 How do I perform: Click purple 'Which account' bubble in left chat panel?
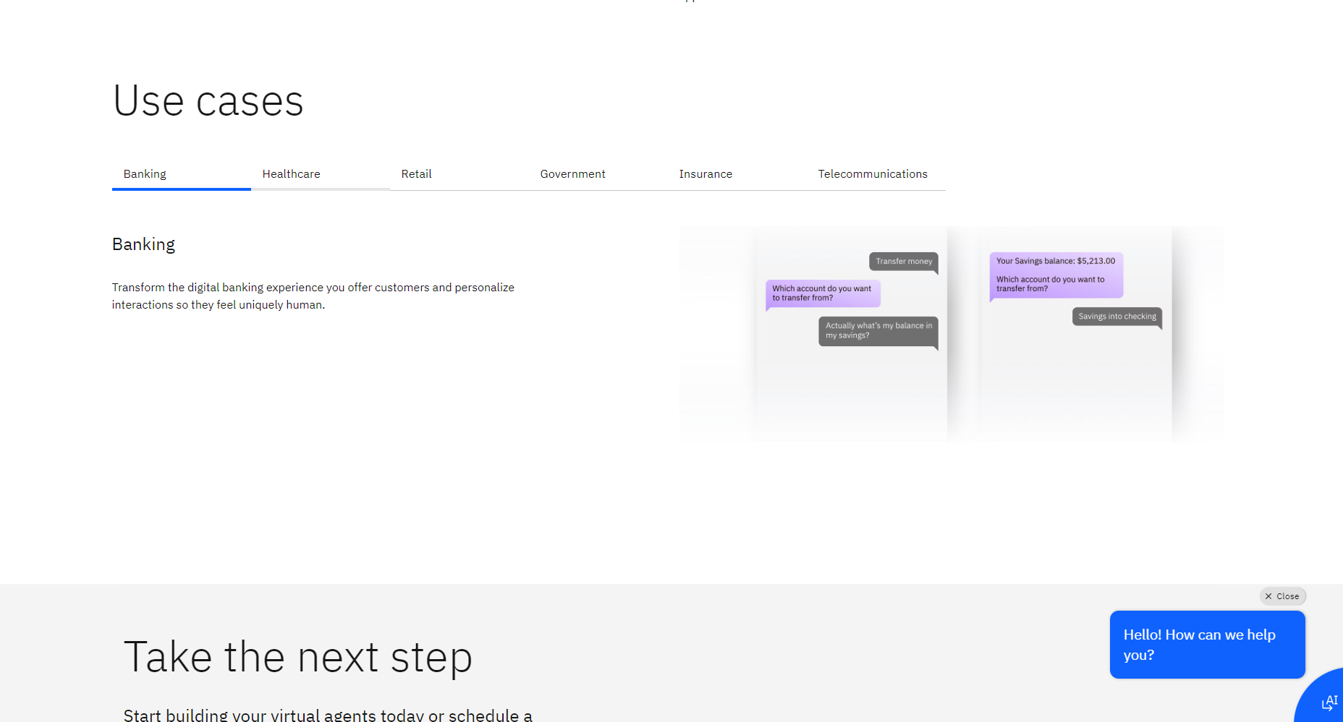coord(822,293)
